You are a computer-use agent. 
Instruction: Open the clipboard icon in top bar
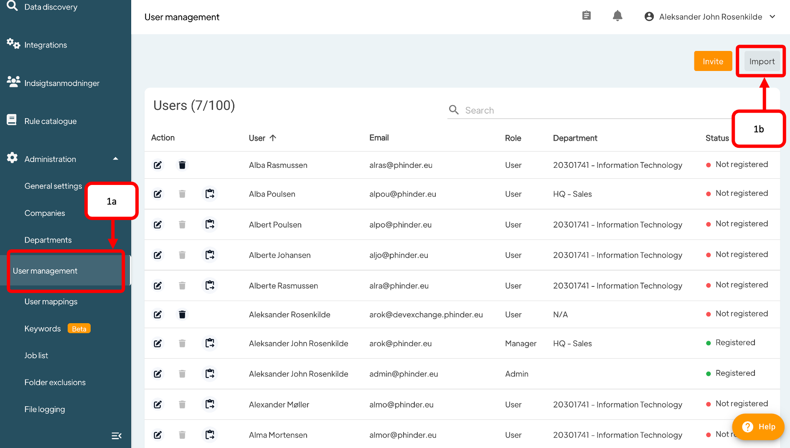(x=586, y=16)
